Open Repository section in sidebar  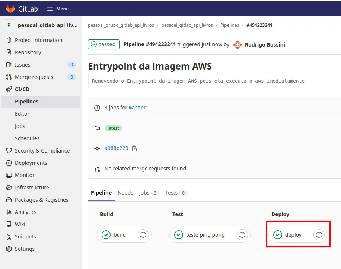[28, 52]
